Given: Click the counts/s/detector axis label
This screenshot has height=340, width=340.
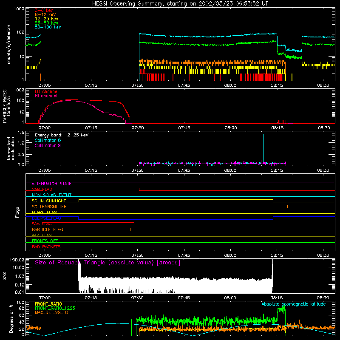Looking at the screenshot, I should 9,44.
